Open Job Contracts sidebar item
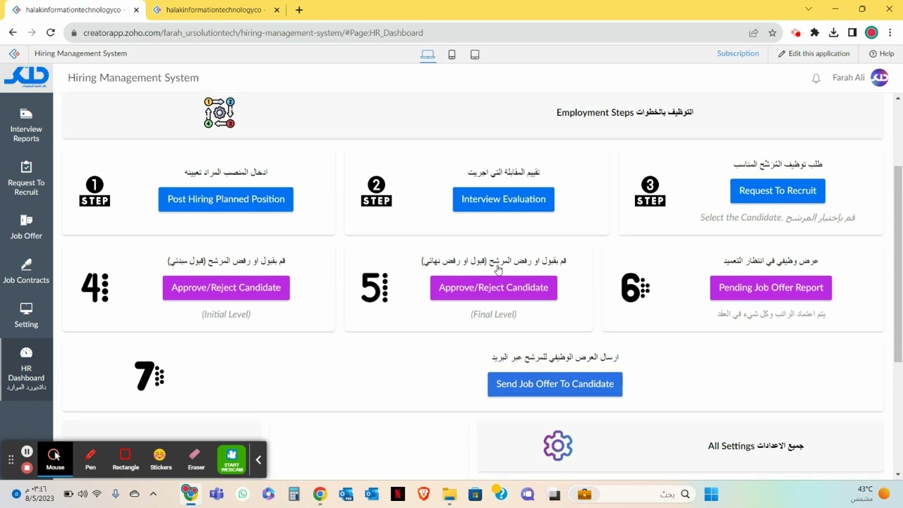Viewport: 903px width, 508px height. [26, 271]
